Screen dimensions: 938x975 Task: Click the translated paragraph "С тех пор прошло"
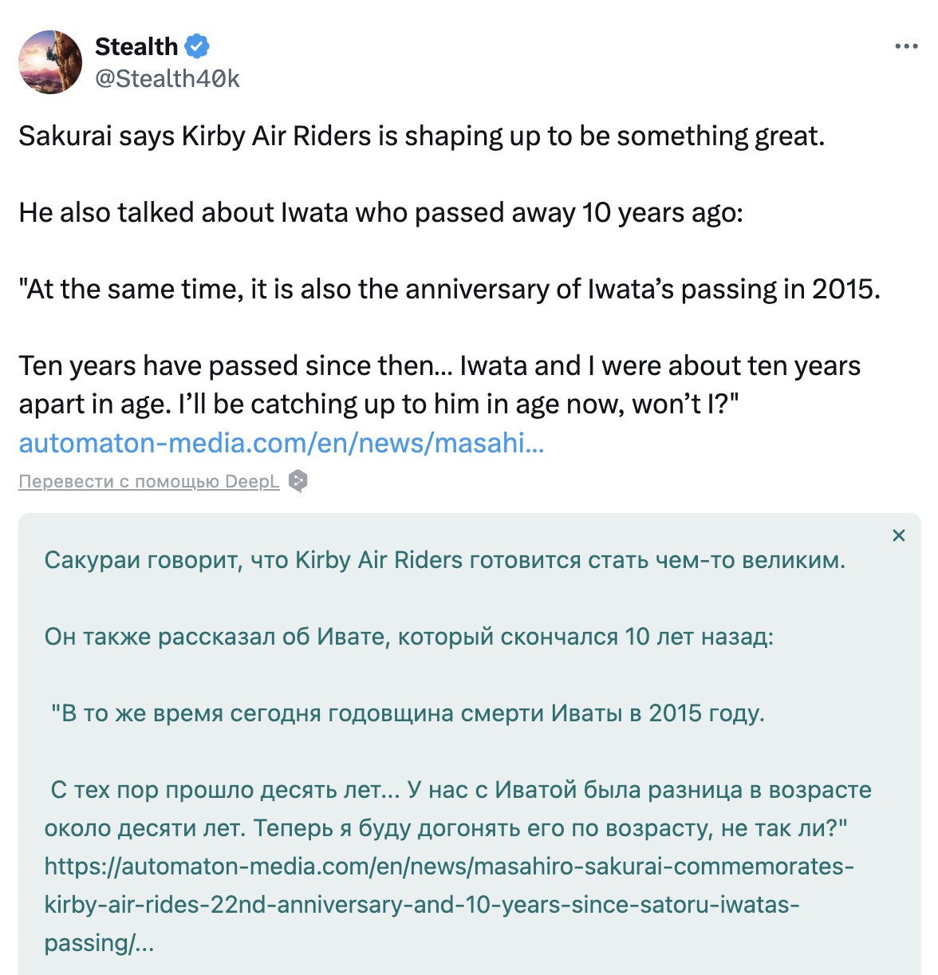[458, 809]
